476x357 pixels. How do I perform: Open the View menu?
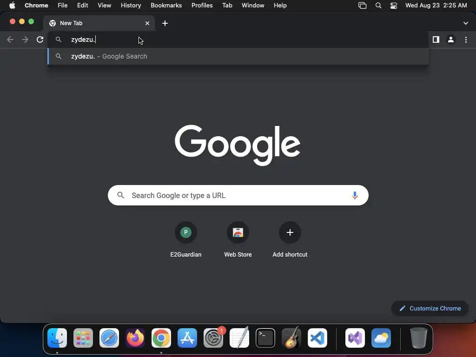pos(105,5)
